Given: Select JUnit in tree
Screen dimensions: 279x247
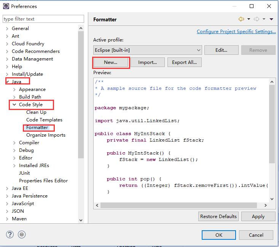Looking at the screenshot, I should 24,173.
